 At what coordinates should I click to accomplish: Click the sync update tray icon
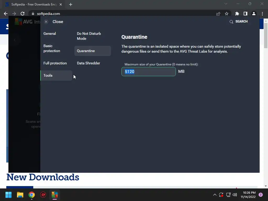[221, 195]
